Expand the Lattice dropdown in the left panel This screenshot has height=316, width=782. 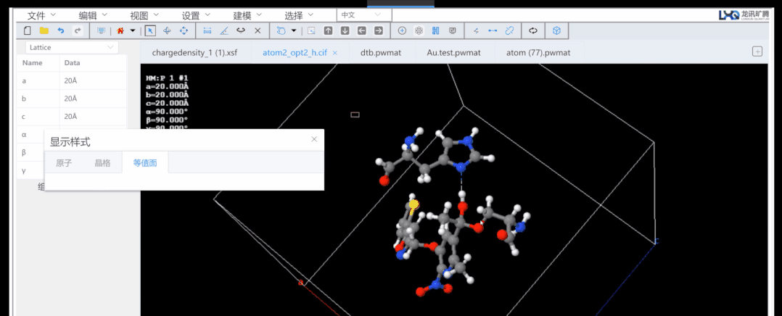(72, 47)
